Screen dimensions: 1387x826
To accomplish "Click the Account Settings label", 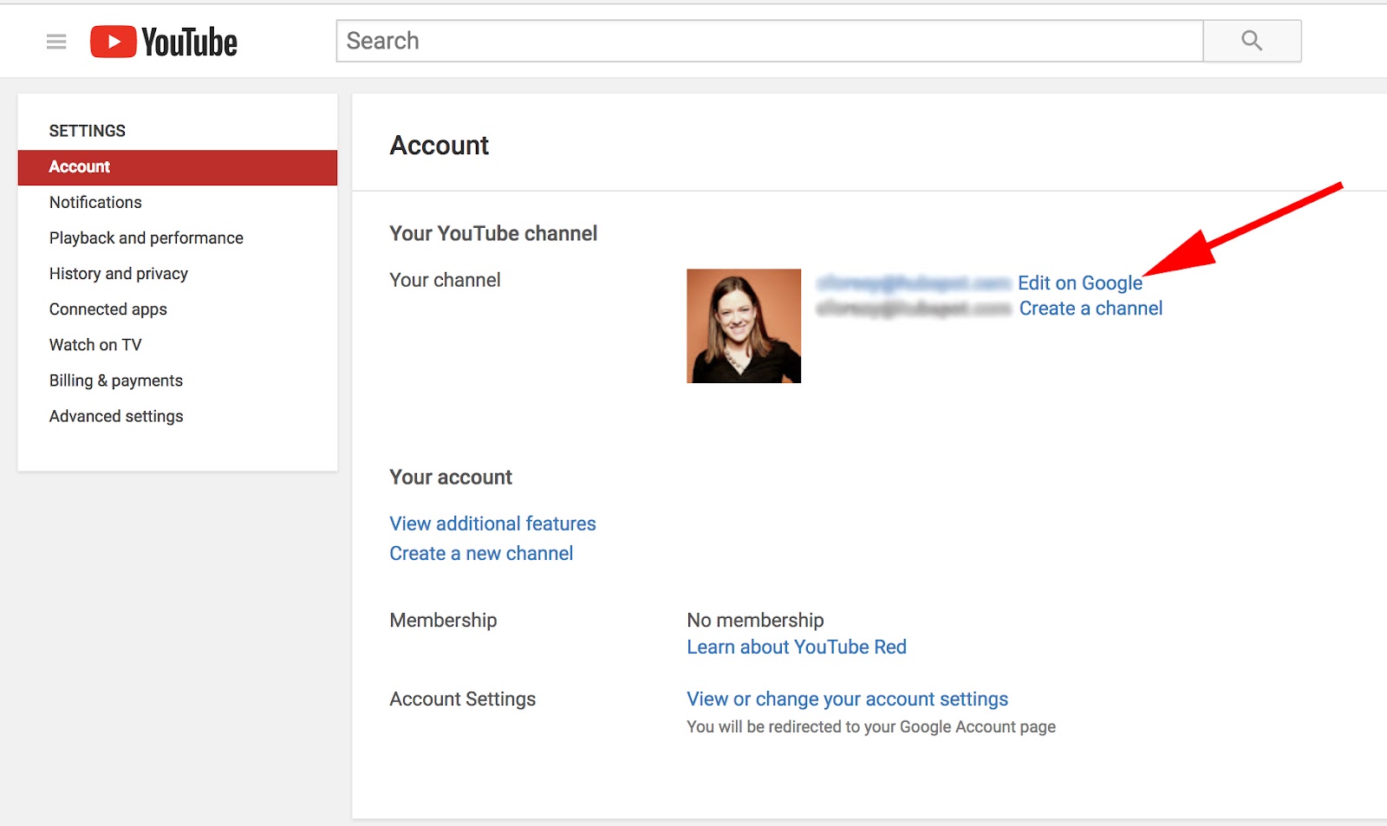I will point(463,699).
